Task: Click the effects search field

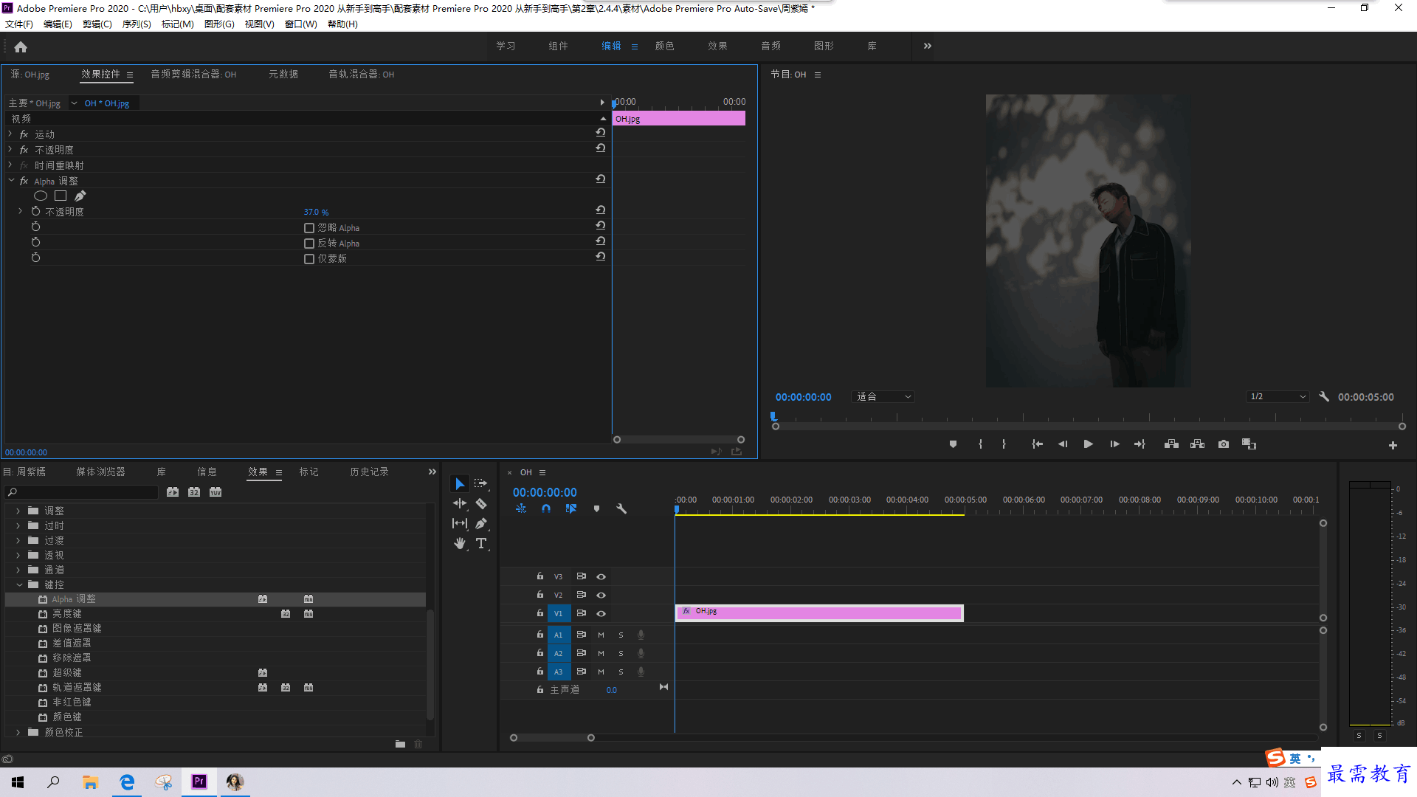Action: [81, 492]
